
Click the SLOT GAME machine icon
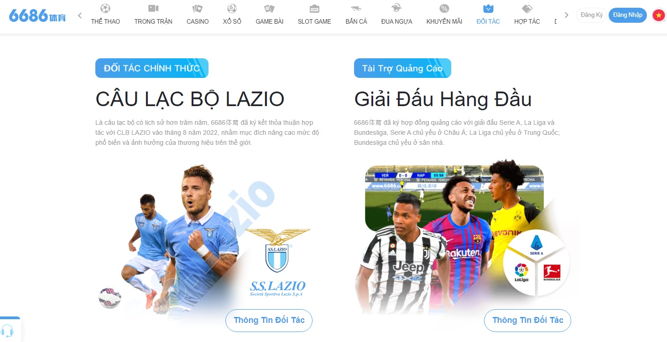pos(314,8)
